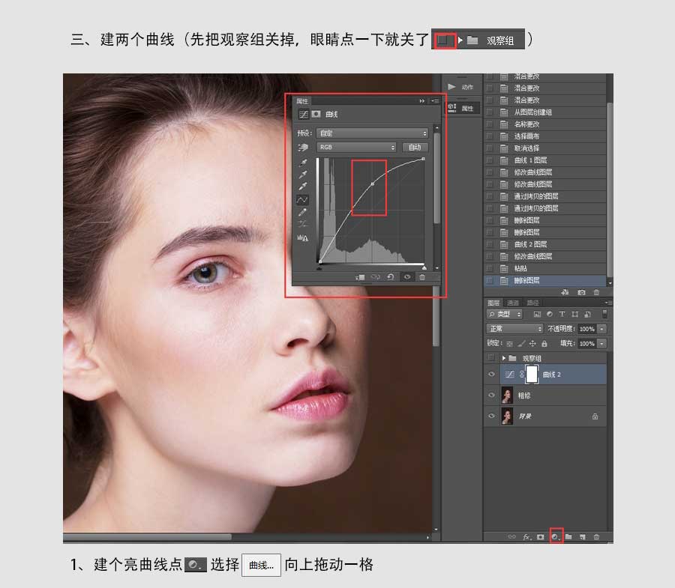
Task: Open the RGB channel dropdown
Action: [356, 148]
